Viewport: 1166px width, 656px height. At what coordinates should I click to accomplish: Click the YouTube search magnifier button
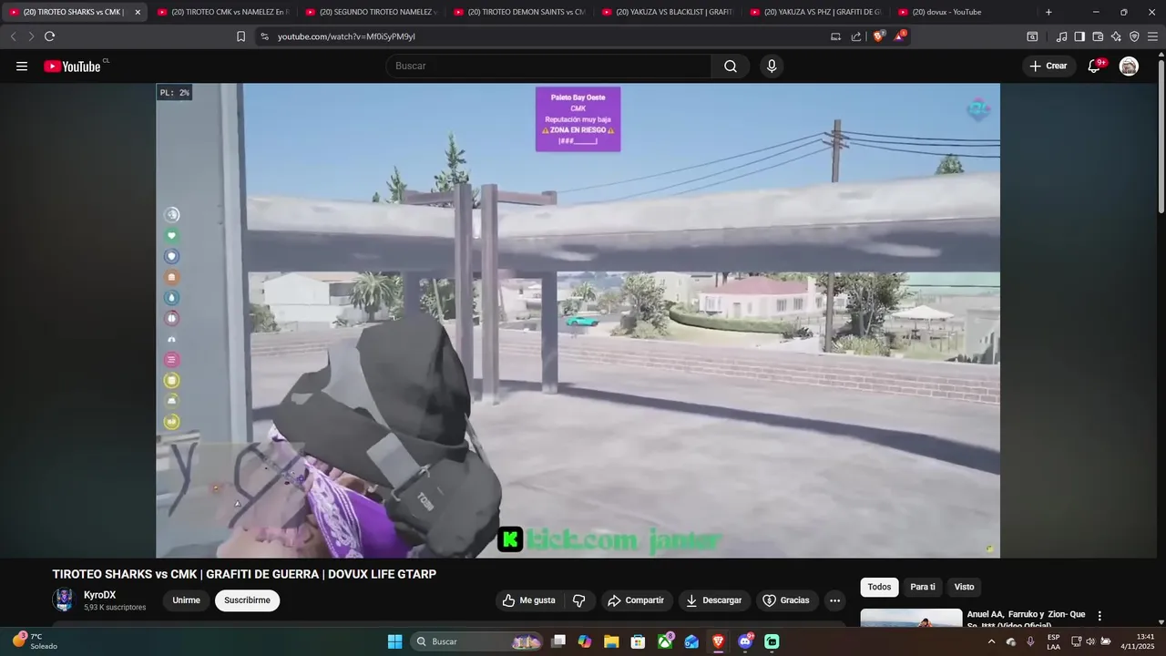(x=731, y=66)
